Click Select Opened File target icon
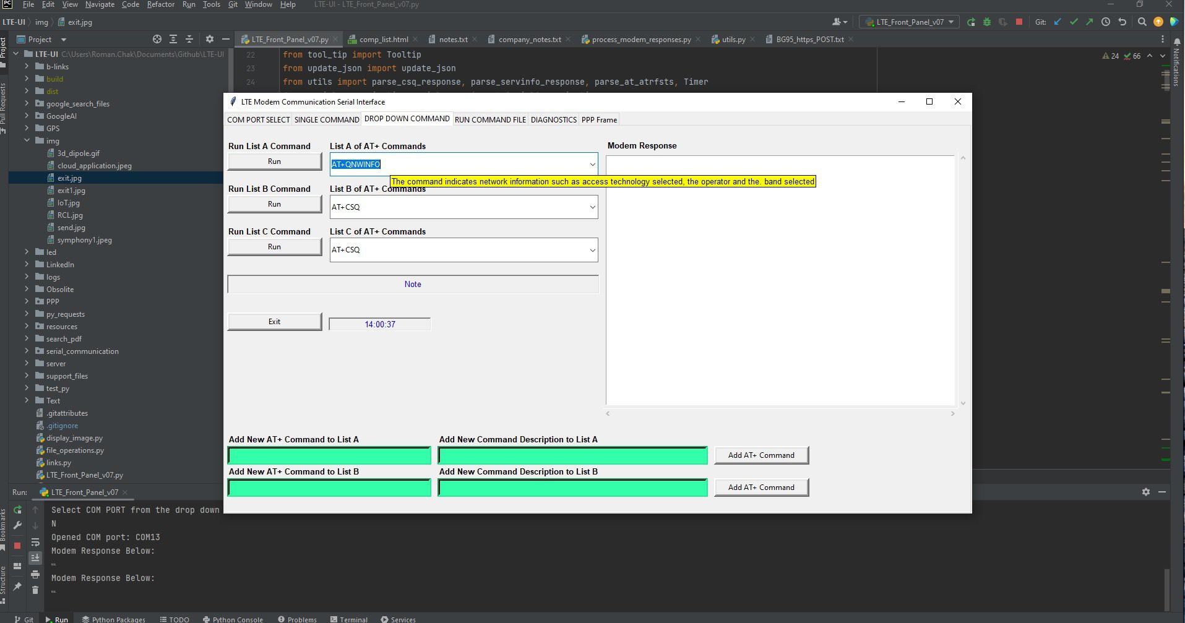 157,39
